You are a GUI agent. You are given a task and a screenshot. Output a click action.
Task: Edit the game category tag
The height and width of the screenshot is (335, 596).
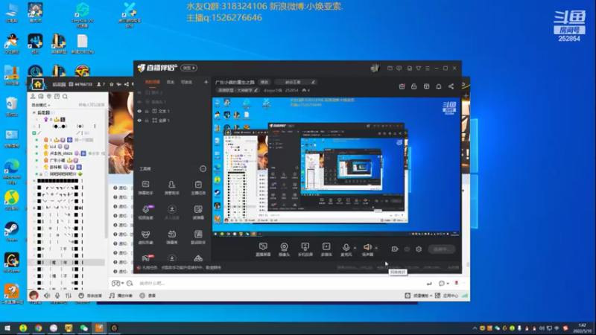point(237,90)
